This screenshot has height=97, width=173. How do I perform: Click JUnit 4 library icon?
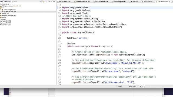[1, 17]
